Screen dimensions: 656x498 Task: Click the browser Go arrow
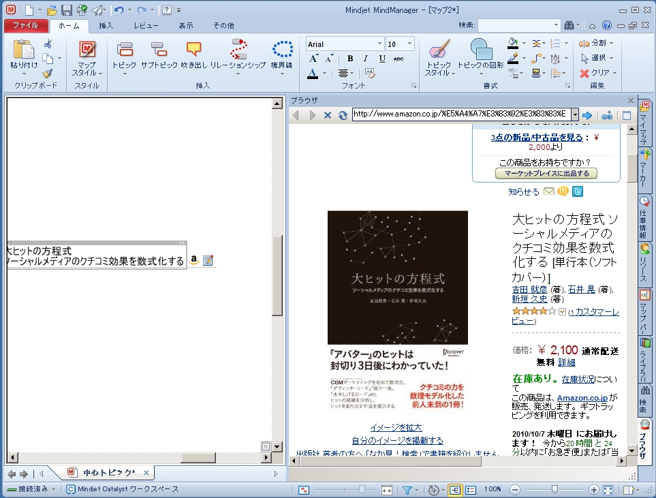pos(587,115)
